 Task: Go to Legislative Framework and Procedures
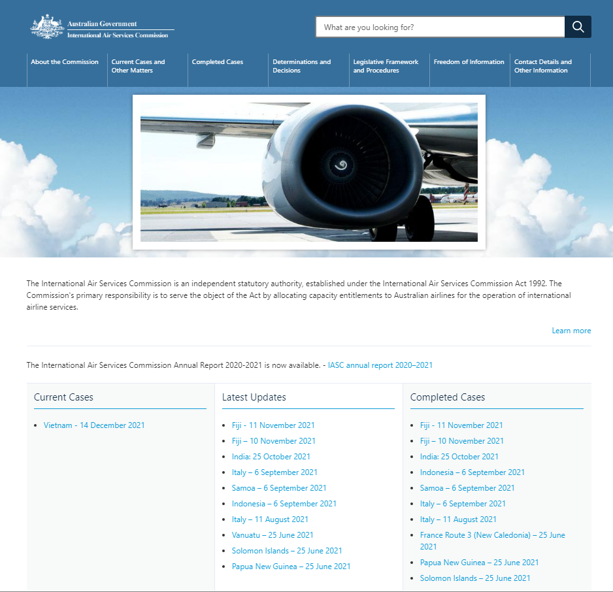386,66
